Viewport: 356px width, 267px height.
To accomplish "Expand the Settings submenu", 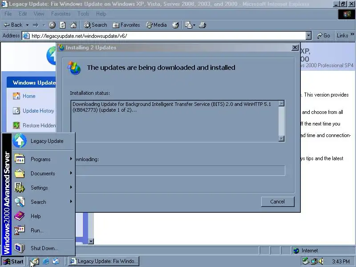I will pyautogui.click(x=43, y=188).
